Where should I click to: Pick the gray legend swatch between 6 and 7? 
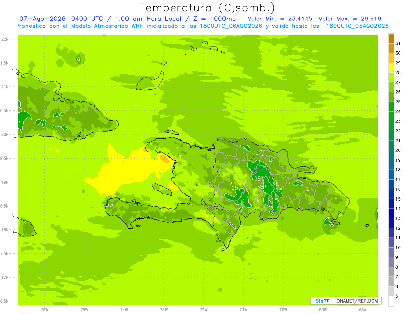tap(391, 281)
